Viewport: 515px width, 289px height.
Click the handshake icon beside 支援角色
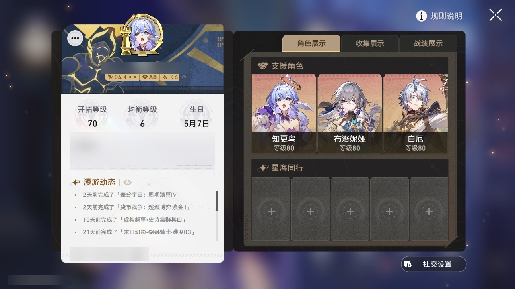(x=263, y=65)
